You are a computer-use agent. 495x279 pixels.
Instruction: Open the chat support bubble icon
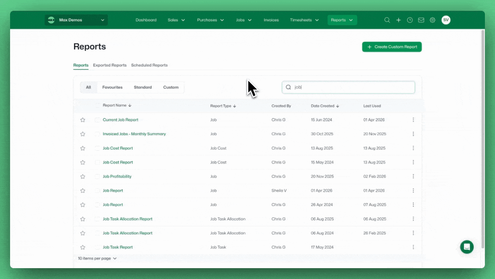(x=467, y=247)
